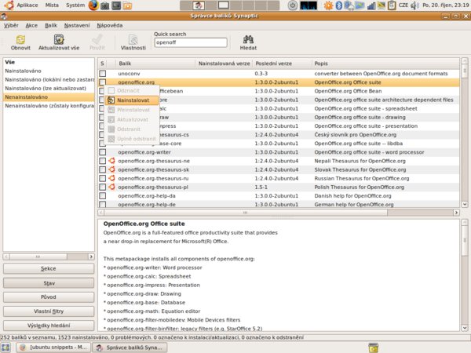Viewport: 471px width, 353px height.
Task: Open the Bluetooth tray icon
Action: pos(339,5)
